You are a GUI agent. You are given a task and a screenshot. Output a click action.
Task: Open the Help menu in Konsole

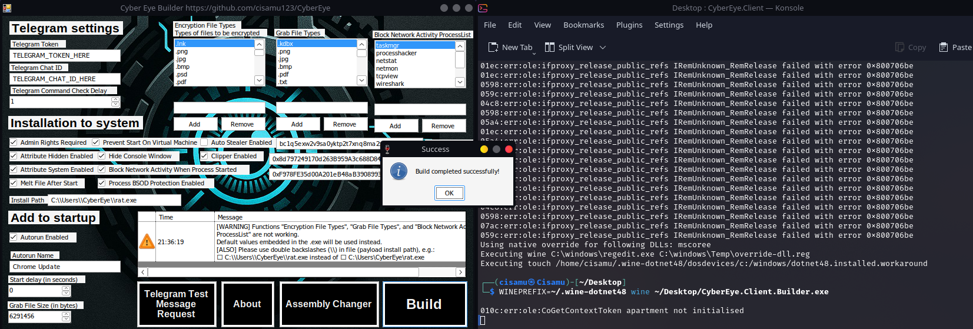click(x=704, y=25)
